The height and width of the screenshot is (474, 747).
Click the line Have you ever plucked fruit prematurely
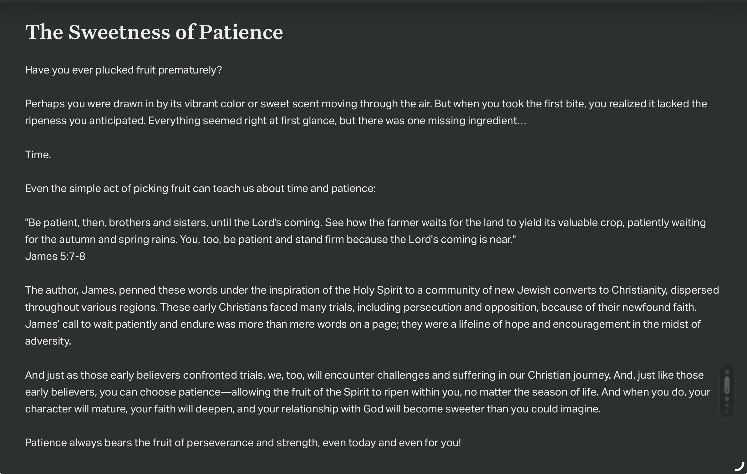pyautogui.click(x=123, y=70)
